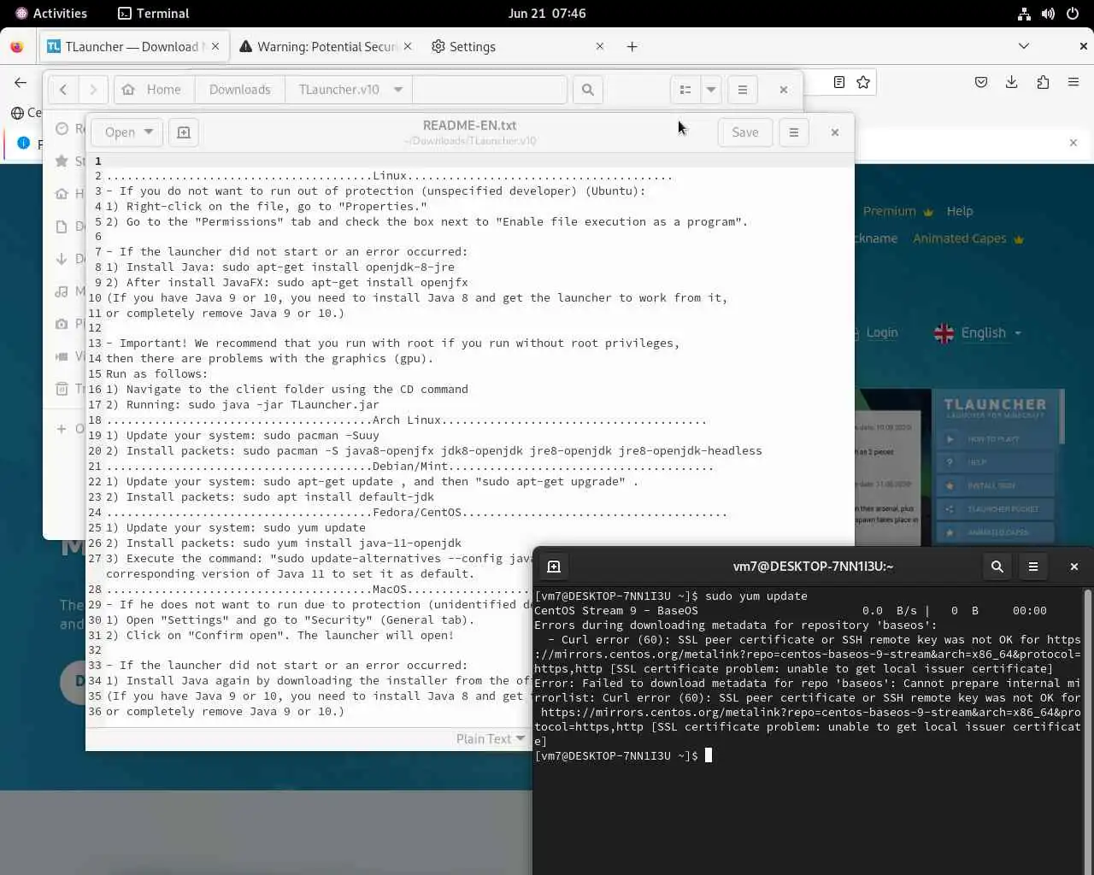Close the Settings browser tab

point(600,46)
